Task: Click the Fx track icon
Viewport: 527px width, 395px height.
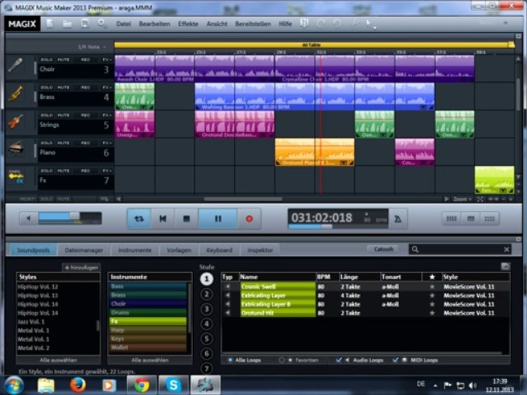Action: [16, 176]
